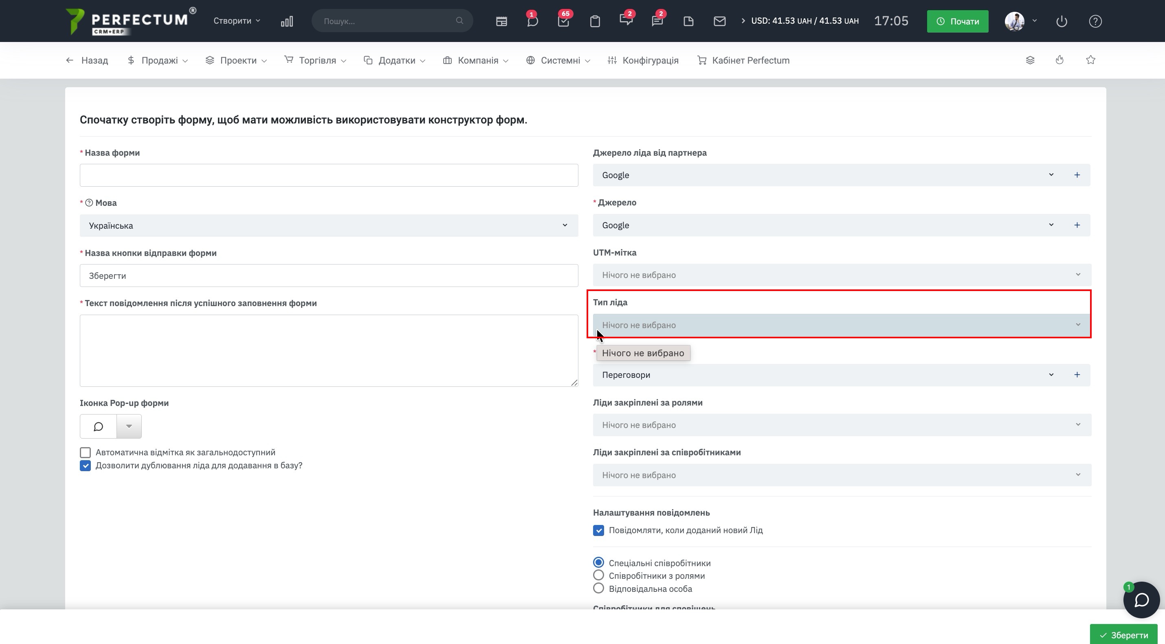1165x644 pixels.
Task: Open tasks checklist icon with 65 badge
Action: (x=563, y=21)
